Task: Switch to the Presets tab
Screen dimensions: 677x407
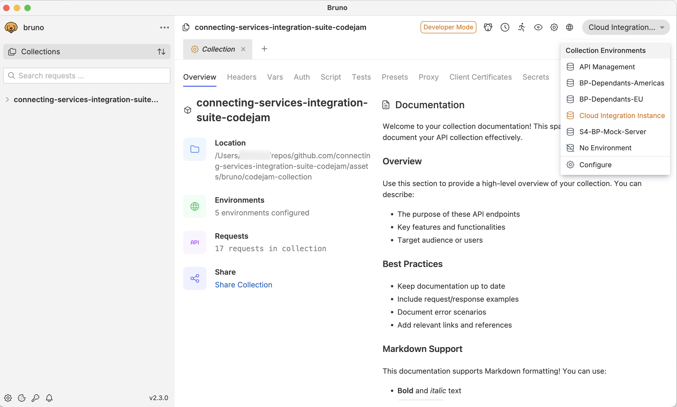Action: 395,77
